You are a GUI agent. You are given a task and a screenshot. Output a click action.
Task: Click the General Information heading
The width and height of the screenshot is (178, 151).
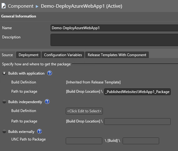(19, 16)
